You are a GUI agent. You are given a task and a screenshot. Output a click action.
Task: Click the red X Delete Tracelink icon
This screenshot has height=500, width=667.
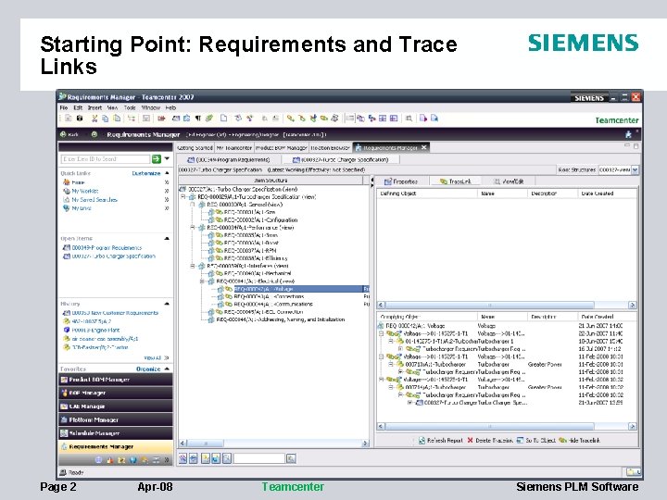point(470,440)
